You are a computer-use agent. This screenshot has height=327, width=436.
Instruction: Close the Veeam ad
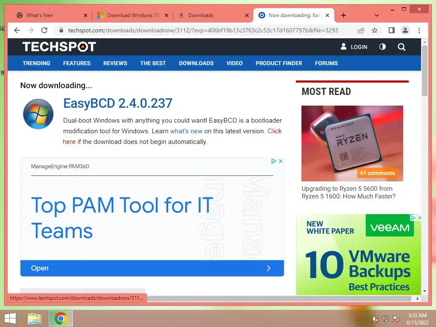click(419, 218)
